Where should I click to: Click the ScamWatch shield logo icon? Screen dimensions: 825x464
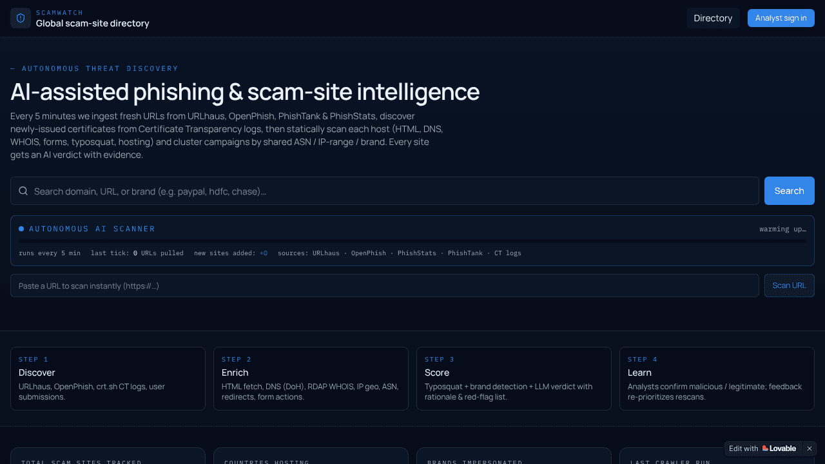point(21,18)
